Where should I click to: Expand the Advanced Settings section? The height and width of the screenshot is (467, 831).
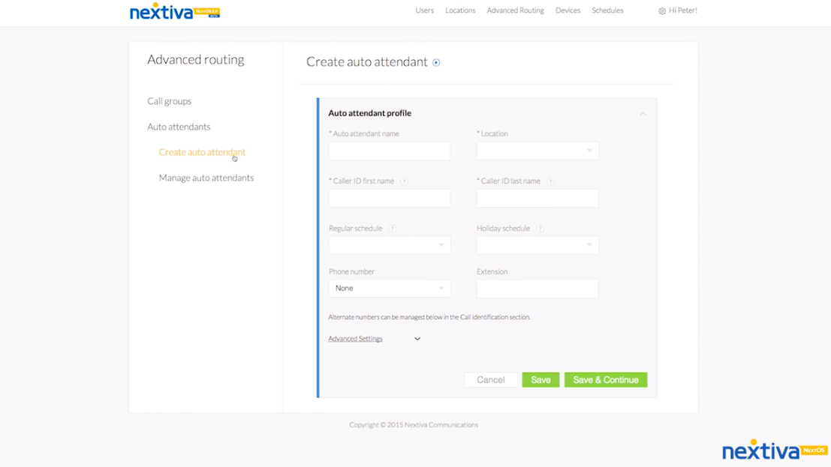pyautogui.click(x=355, y=338)
